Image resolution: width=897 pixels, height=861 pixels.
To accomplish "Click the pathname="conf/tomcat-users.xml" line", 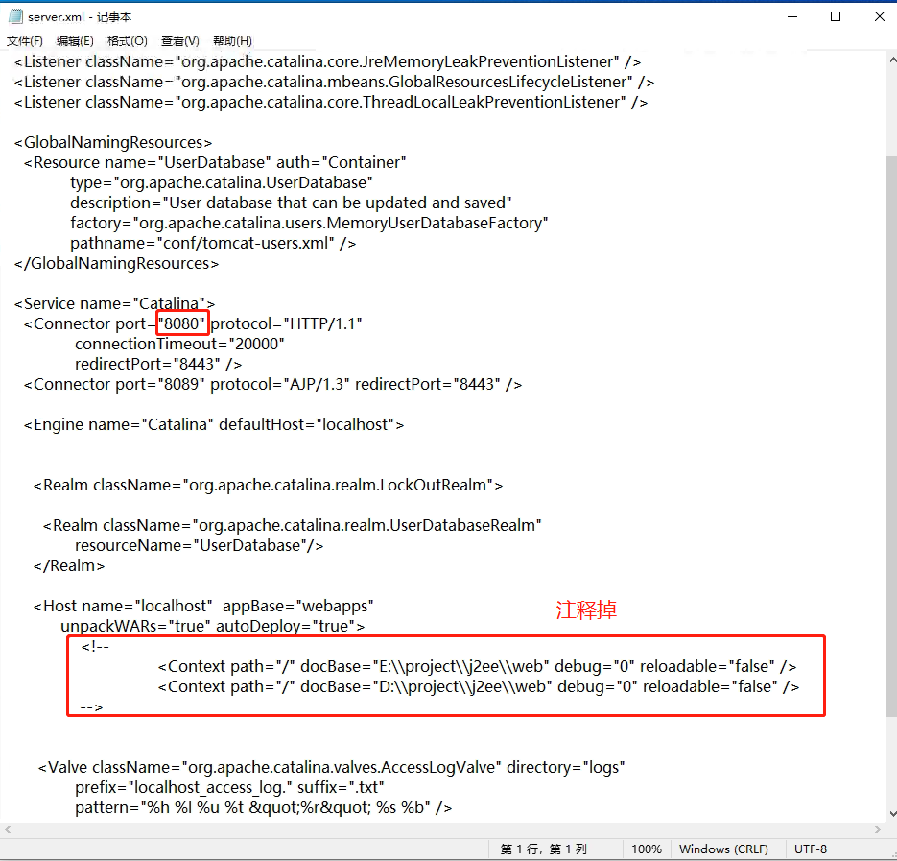I will click(213, 243).
